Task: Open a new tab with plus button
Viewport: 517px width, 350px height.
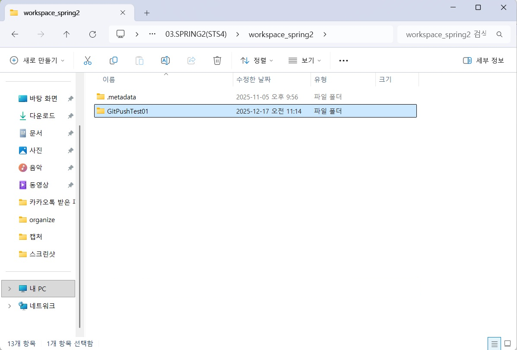Action: 147,13
